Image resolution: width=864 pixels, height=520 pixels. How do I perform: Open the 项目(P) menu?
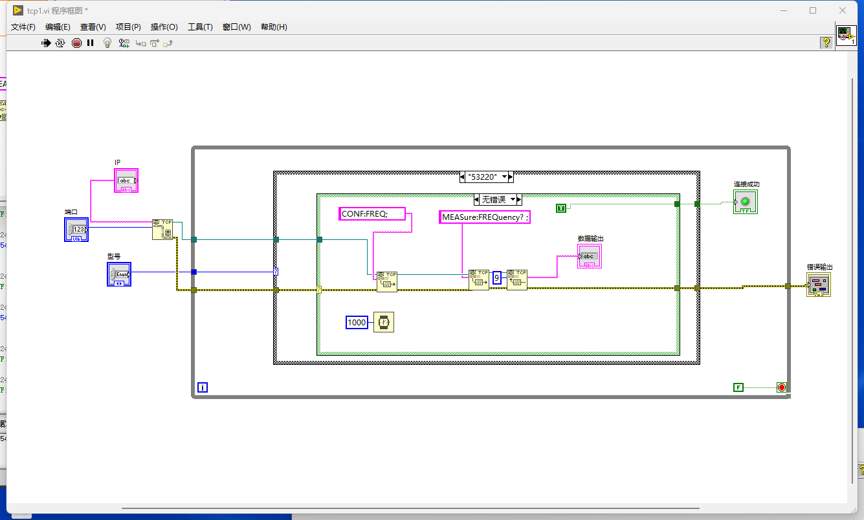pos(128,27)
